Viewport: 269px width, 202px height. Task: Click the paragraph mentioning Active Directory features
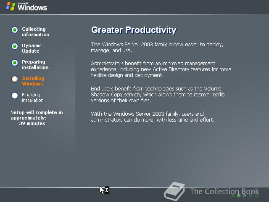tap(161, 69)
